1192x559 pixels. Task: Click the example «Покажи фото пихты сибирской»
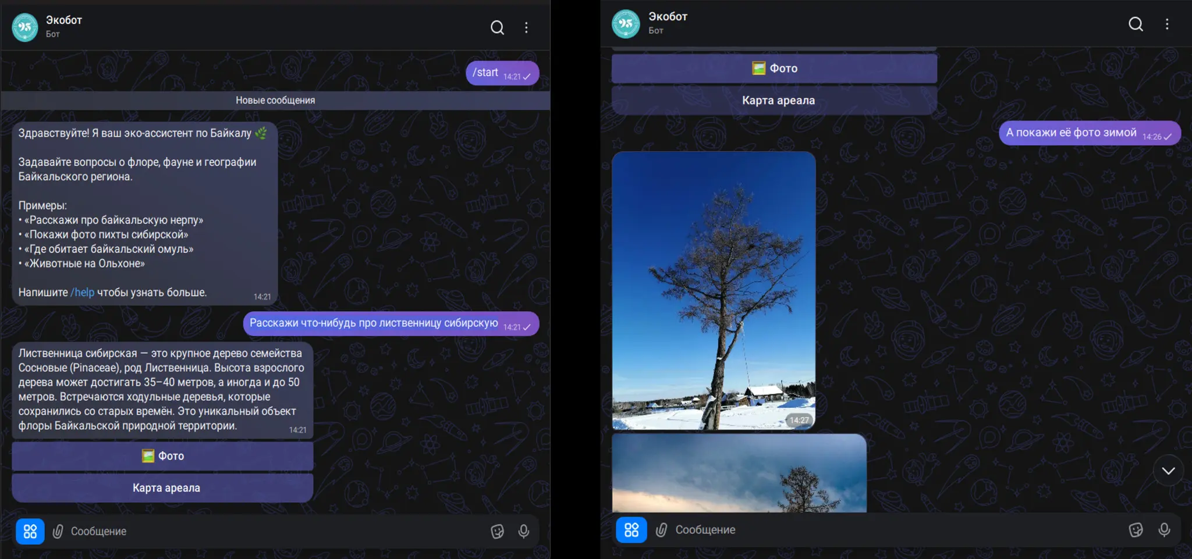tap(107, 234)
